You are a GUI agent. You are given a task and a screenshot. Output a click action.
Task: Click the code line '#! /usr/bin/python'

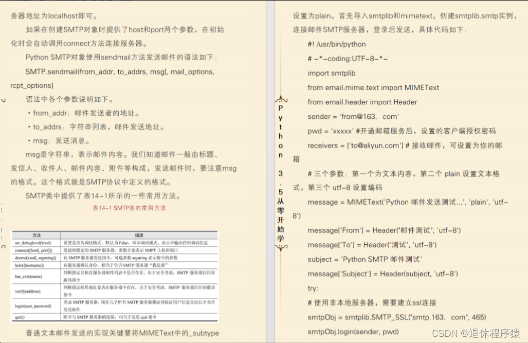(x=336, y=44)
